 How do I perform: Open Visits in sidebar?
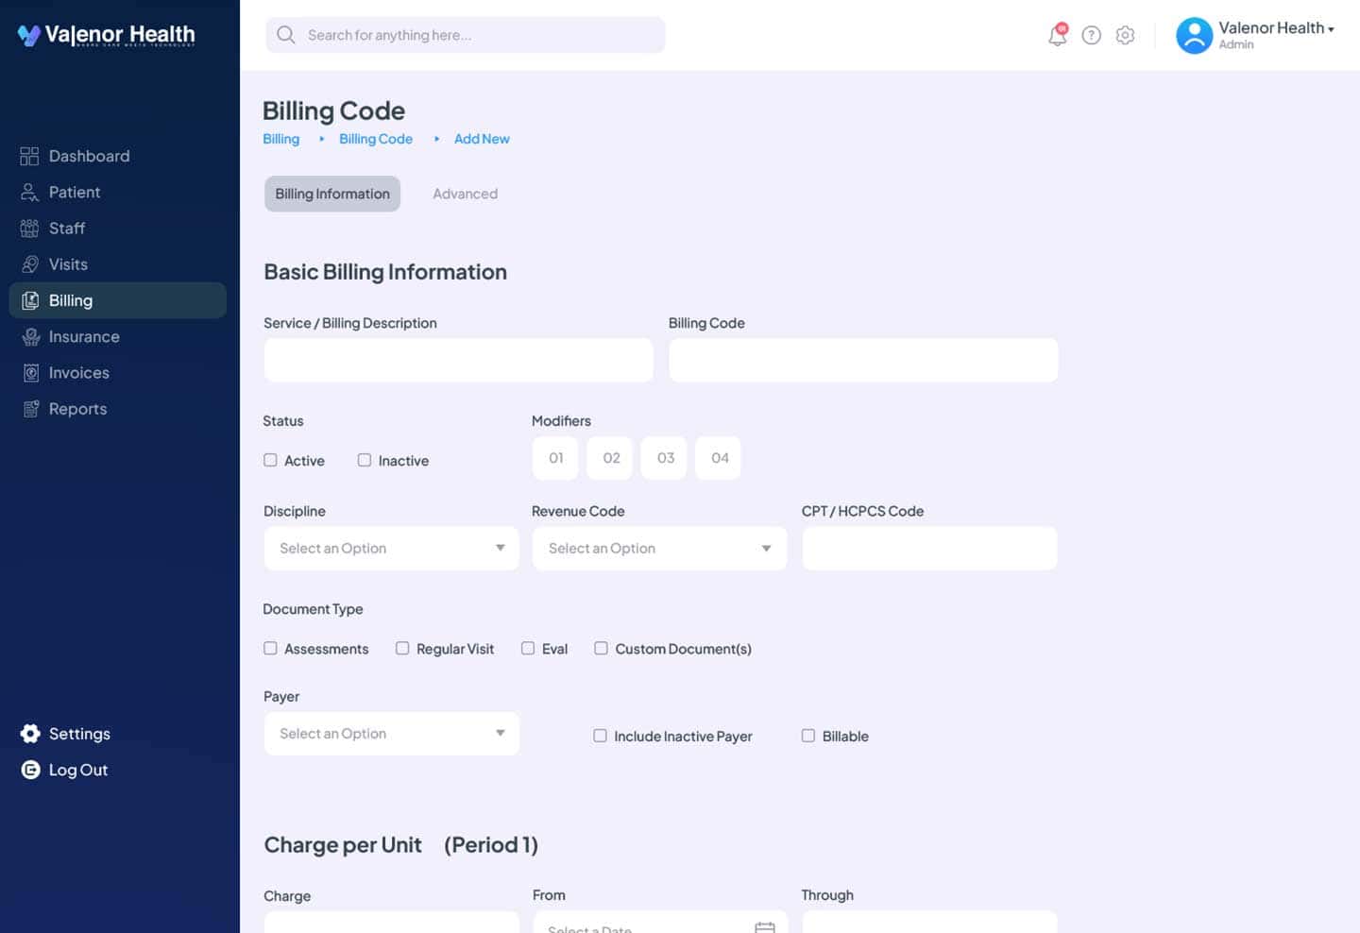[68, 264]
